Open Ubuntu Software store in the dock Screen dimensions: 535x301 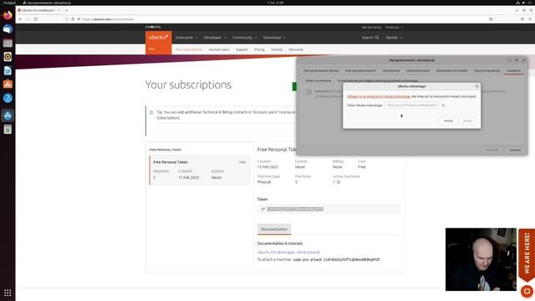8,84
